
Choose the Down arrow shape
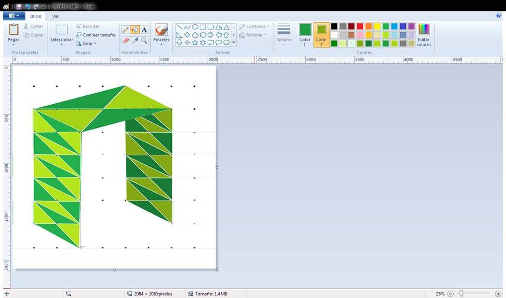(x=179, y=43)
